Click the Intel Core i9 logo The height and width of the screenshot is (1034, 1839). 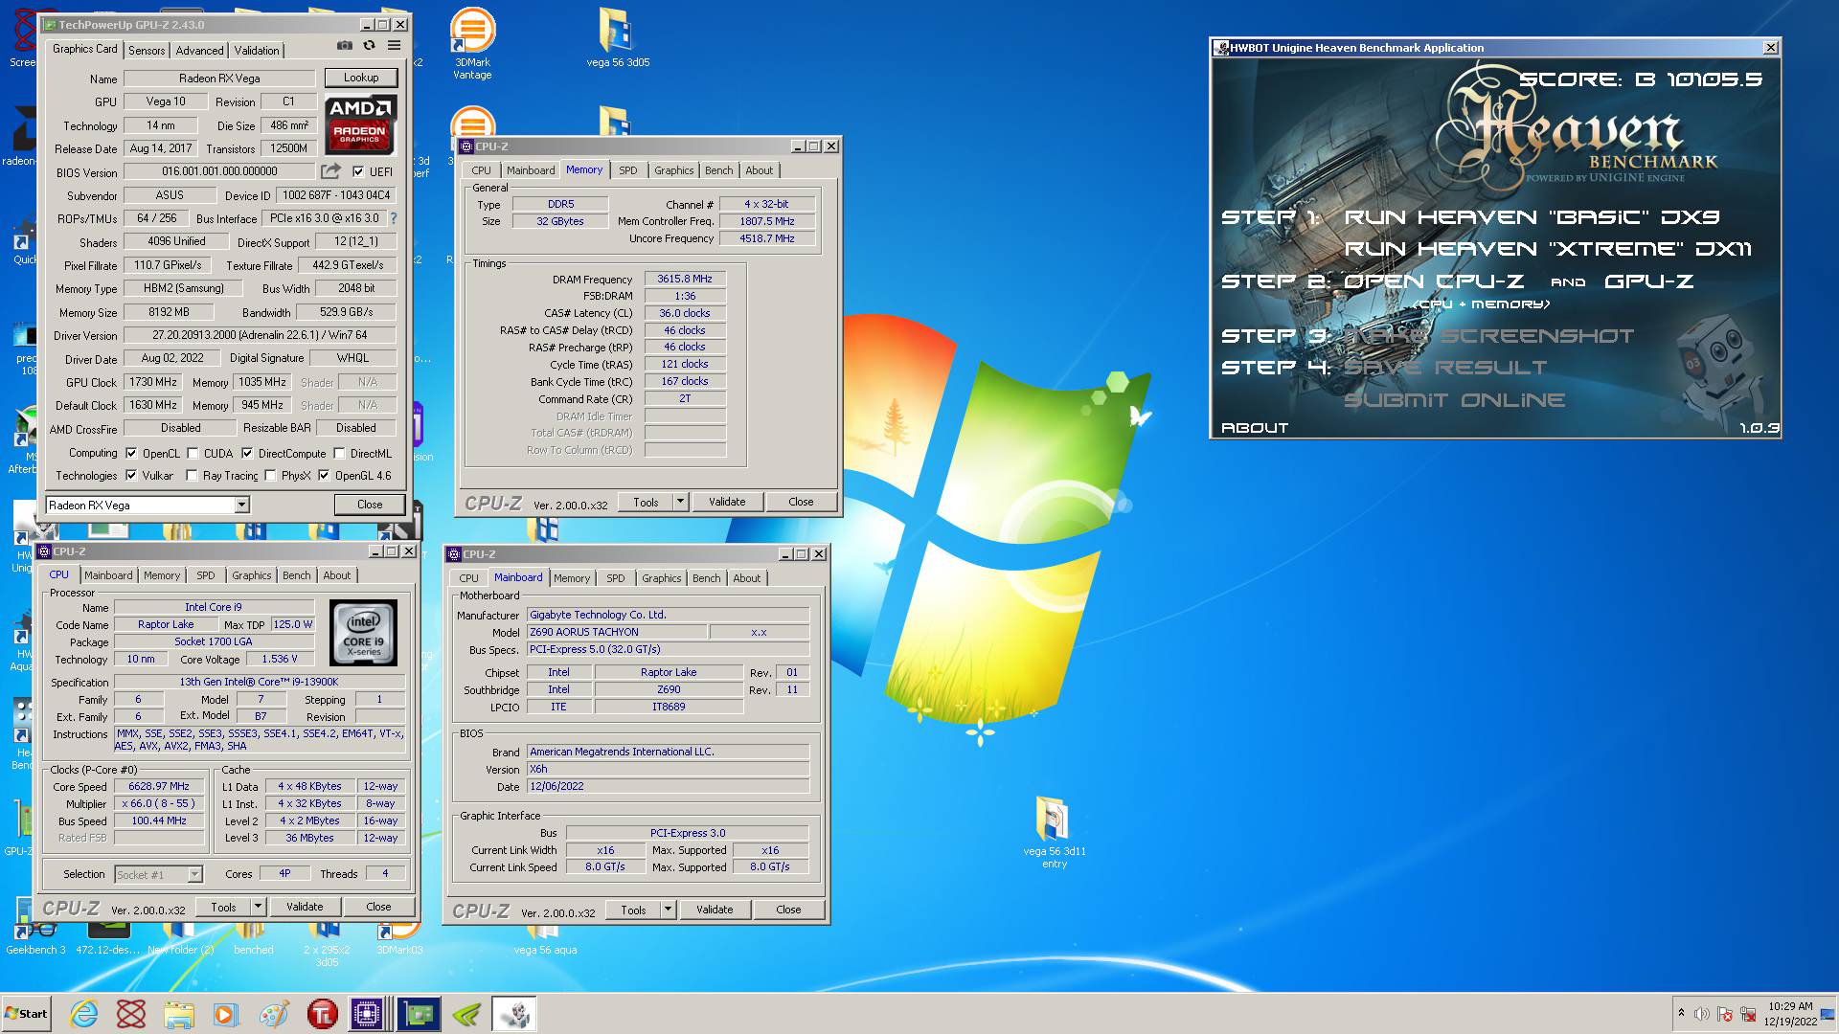(x=363, y=633)
